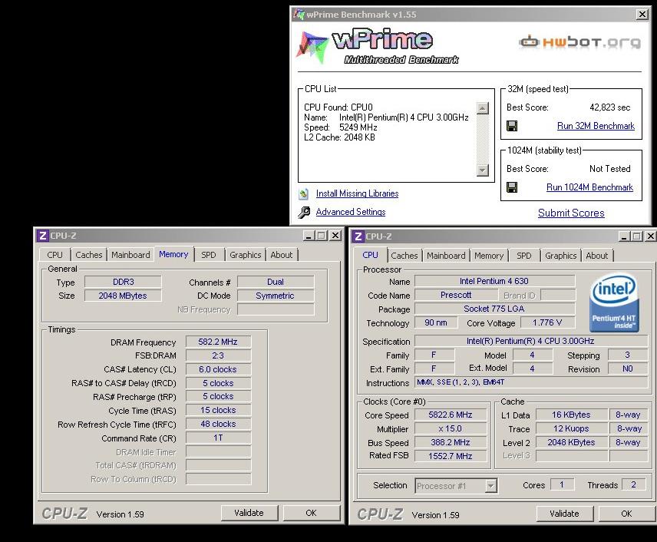The width and height of the screenshot is (657, 542).
Task: Click the CPU List scrollbar track
Action: [x=483, y=139]
